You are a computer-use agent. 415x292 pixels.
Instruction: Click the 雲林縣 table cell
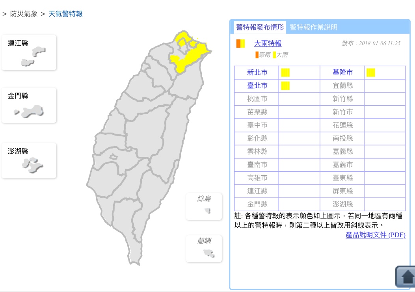pyautogui.click(x=257, y=151)
